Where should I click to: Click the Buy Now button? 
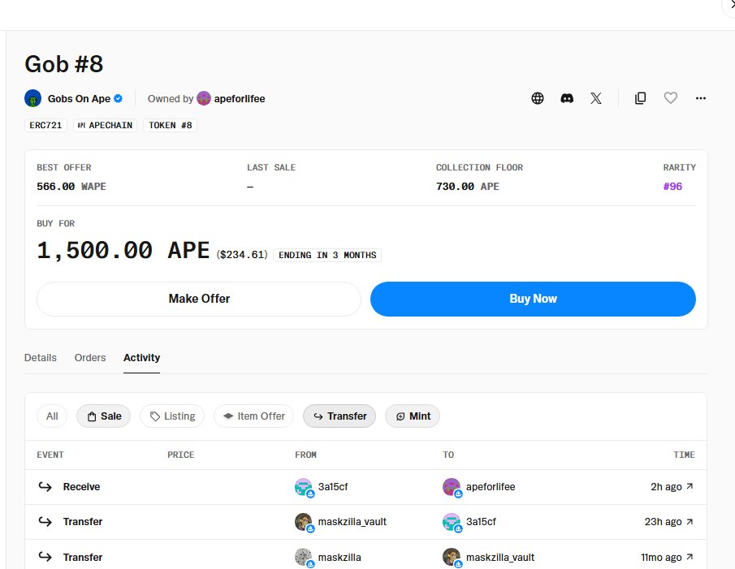533,299
